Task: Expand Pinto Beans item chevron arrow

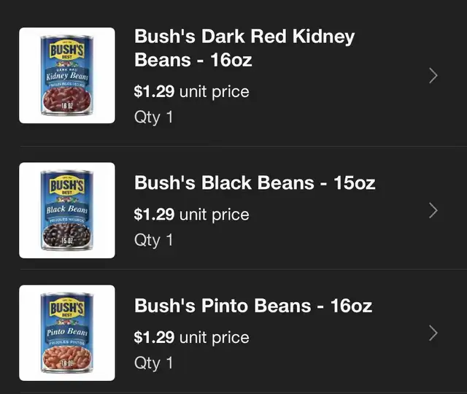Action: pyautogui.click(x=433, y=333)
